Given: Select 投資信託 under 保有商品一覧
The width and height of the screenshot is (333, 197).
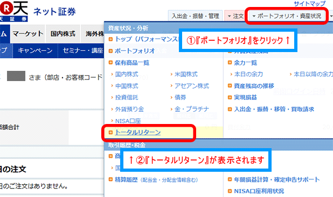Looking at the screenshot, I should tap(127, 97).
